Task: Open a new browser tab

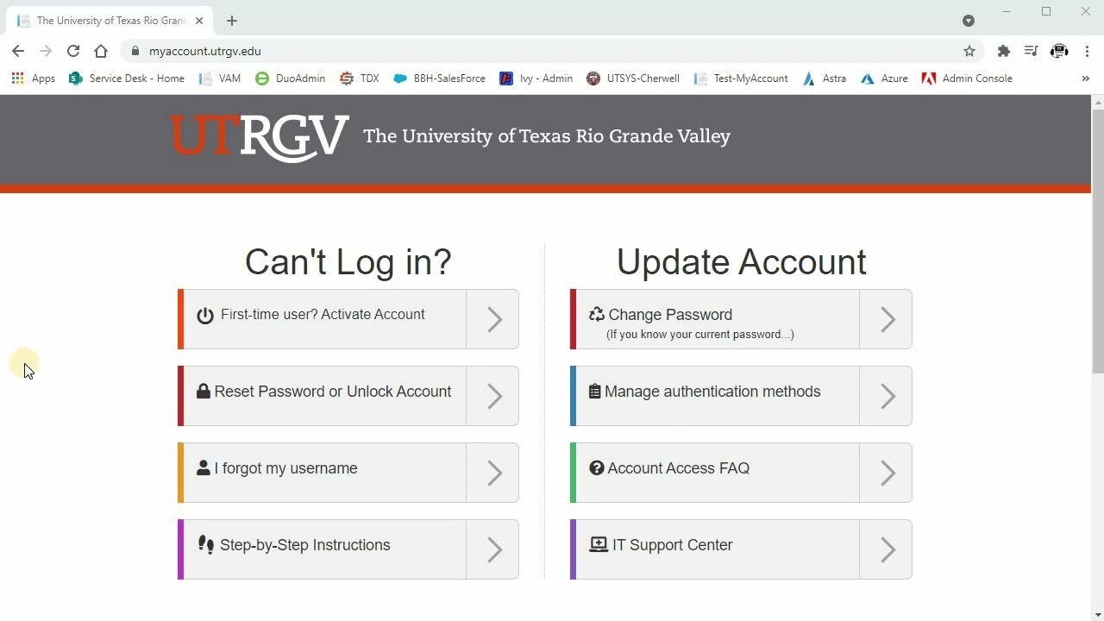Action: (232, 21)
